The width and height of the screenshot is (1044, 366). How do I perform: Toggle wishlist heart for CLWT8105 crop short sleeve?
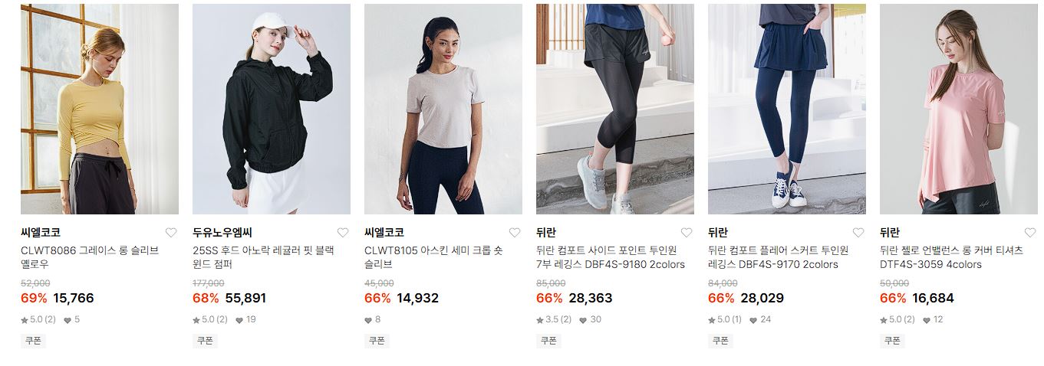click(x=515, y=233)
